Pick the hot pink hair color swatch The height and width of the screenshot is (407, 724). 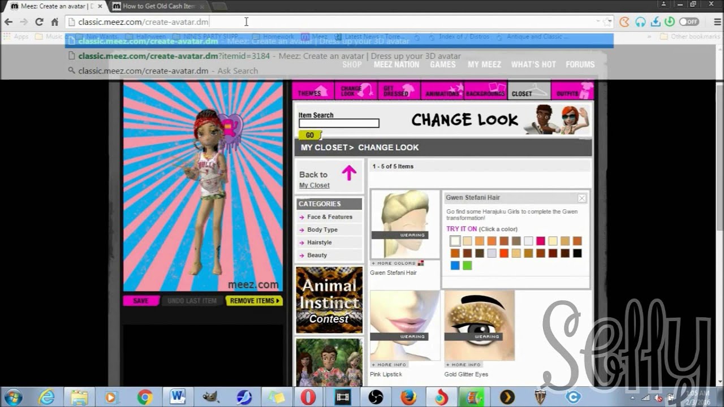click(541, 241)
